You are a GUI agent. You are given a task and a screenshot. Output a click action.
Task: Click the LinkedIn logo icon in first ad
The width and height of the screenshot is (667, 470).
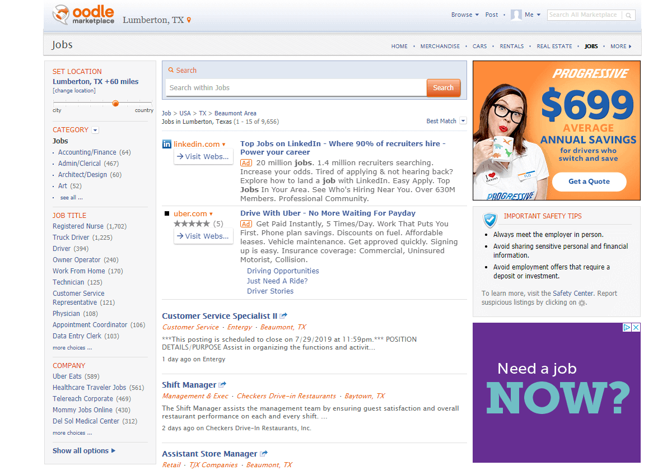(167, 144)
